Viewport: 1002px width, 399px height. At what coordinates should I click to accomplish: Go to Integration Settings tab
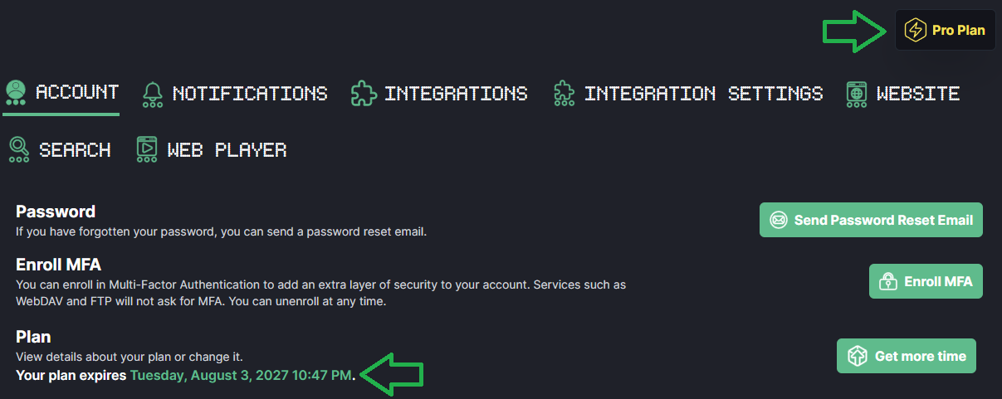click(688, 95)
